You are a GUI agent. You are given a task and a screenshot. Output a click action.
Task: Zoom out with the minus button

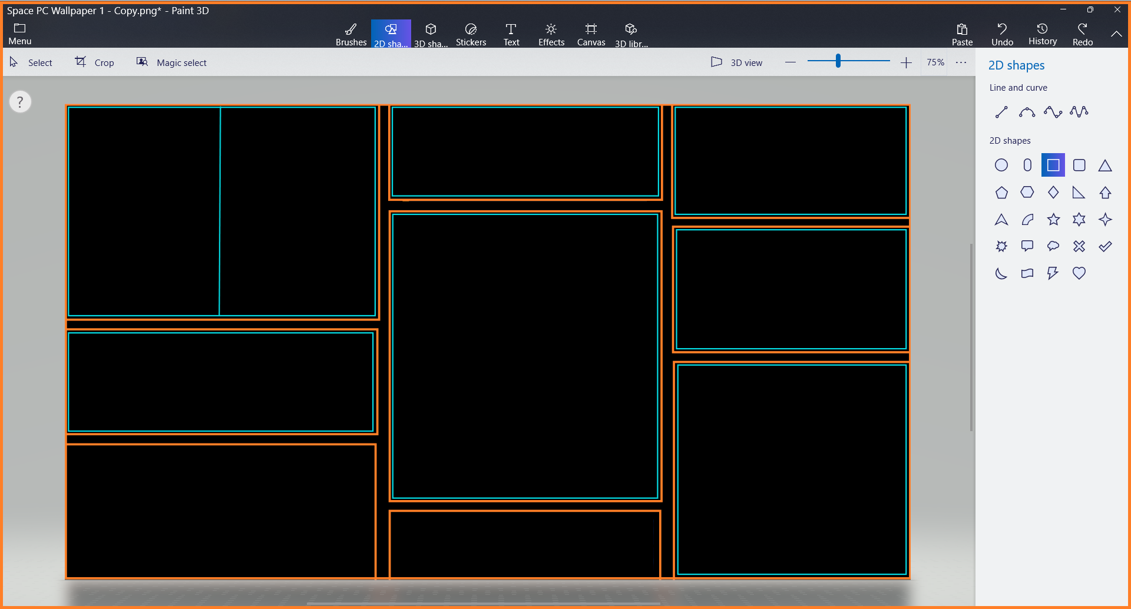point(791,62)
